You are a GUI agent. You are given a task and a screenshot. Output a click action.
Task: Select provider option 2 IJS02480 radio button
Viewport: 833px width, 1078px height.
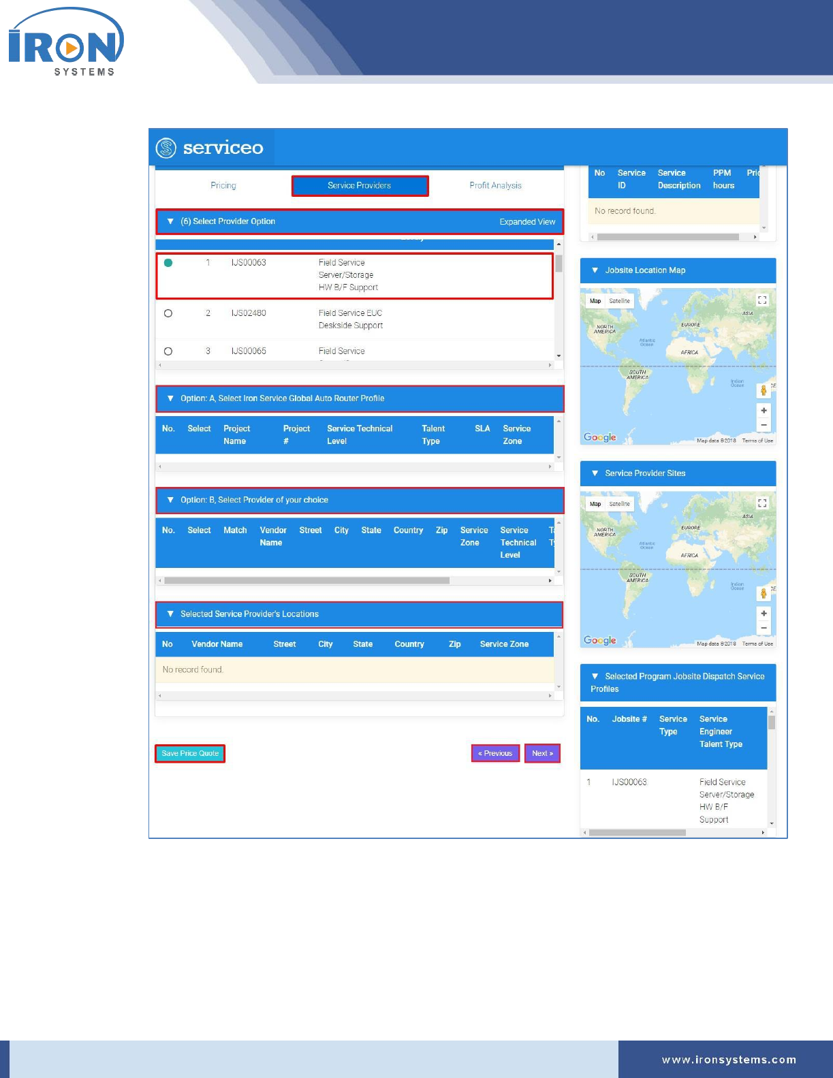(x=168, y=313)
